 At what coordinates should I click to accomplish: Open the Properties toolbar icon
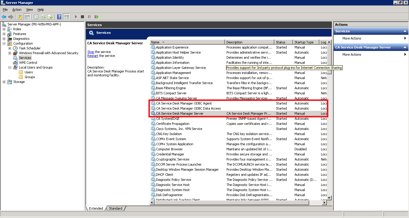[x=36, y=17]
